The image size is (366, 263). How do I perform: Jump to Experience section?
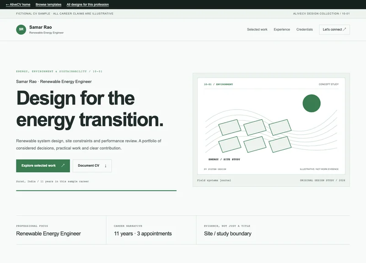[282, 29]
